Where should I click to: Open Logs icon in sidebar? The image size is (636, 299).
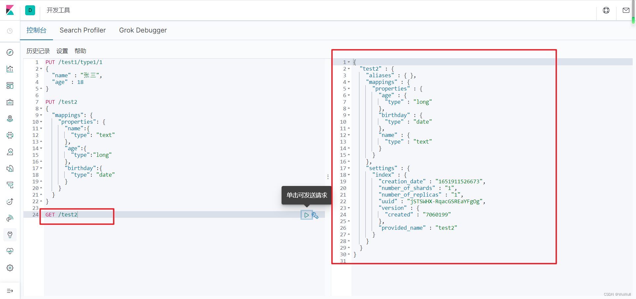(x=10, y=168)
